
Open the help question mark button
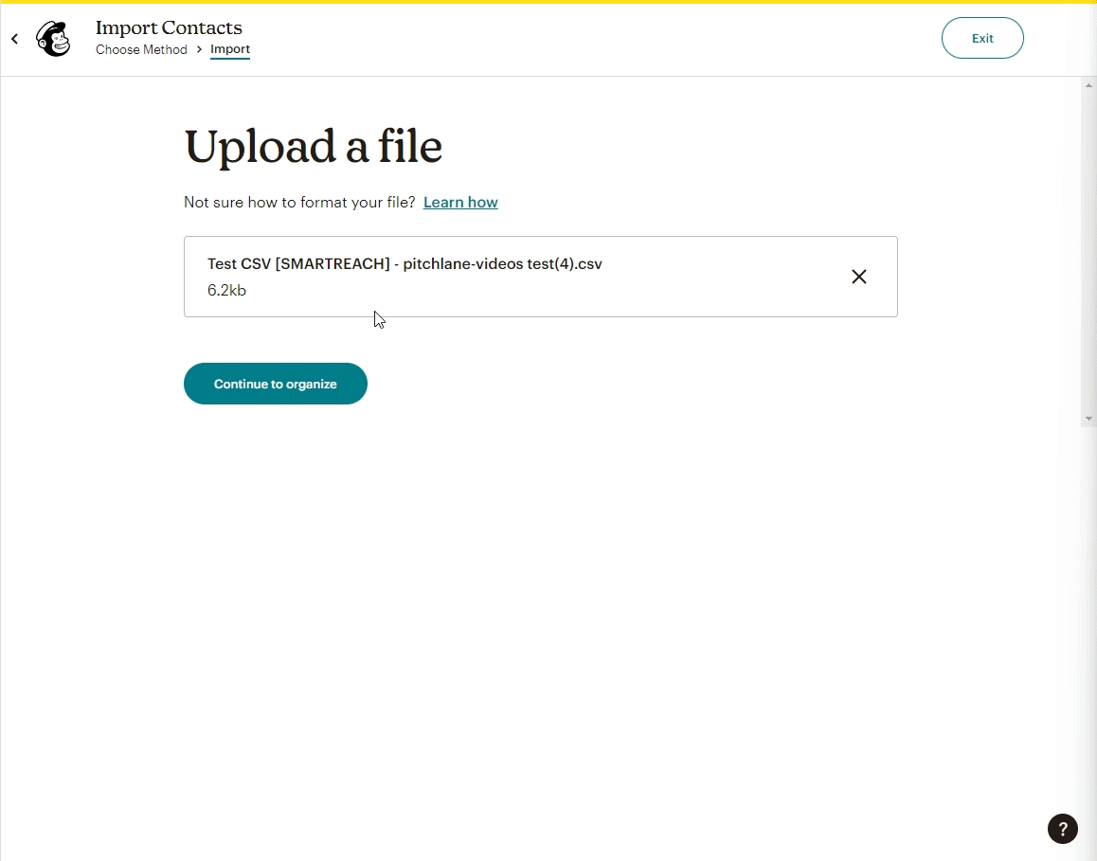pyautogui.click(x=1062, y=829)
